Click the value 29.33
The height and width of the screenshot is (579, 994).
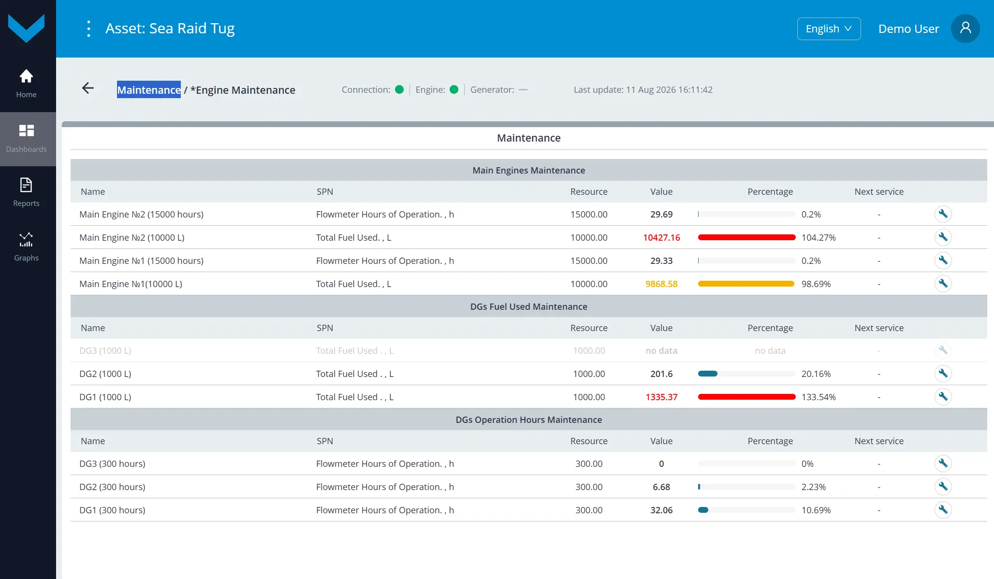661,261
